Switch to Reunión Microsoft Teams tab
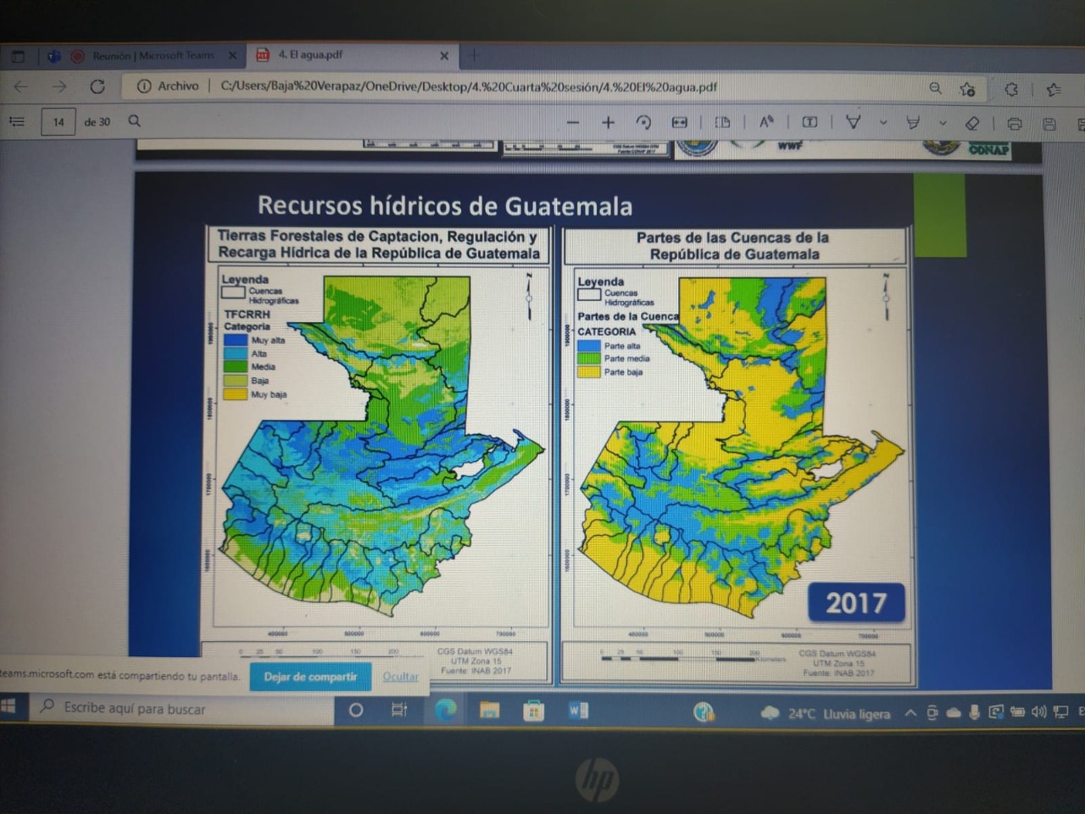This screenshot has width=1085, height=814. click(153, 56)
